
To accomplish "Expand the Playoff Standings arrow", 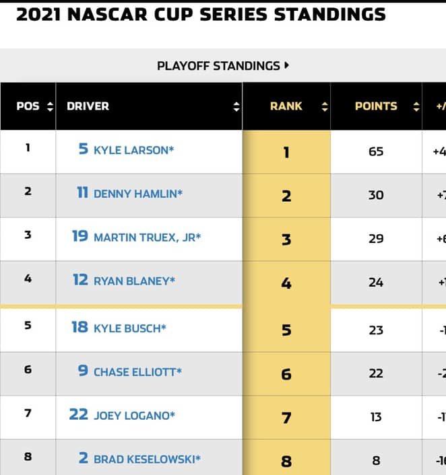I will pyautogui.click(x=287, y=65).
